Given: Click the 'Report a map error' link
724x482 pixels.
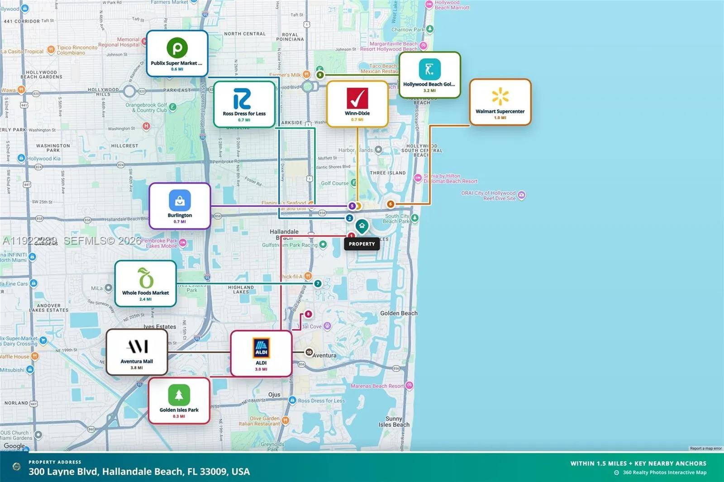Looking at the screenshot, I should (x=706, y=449).
